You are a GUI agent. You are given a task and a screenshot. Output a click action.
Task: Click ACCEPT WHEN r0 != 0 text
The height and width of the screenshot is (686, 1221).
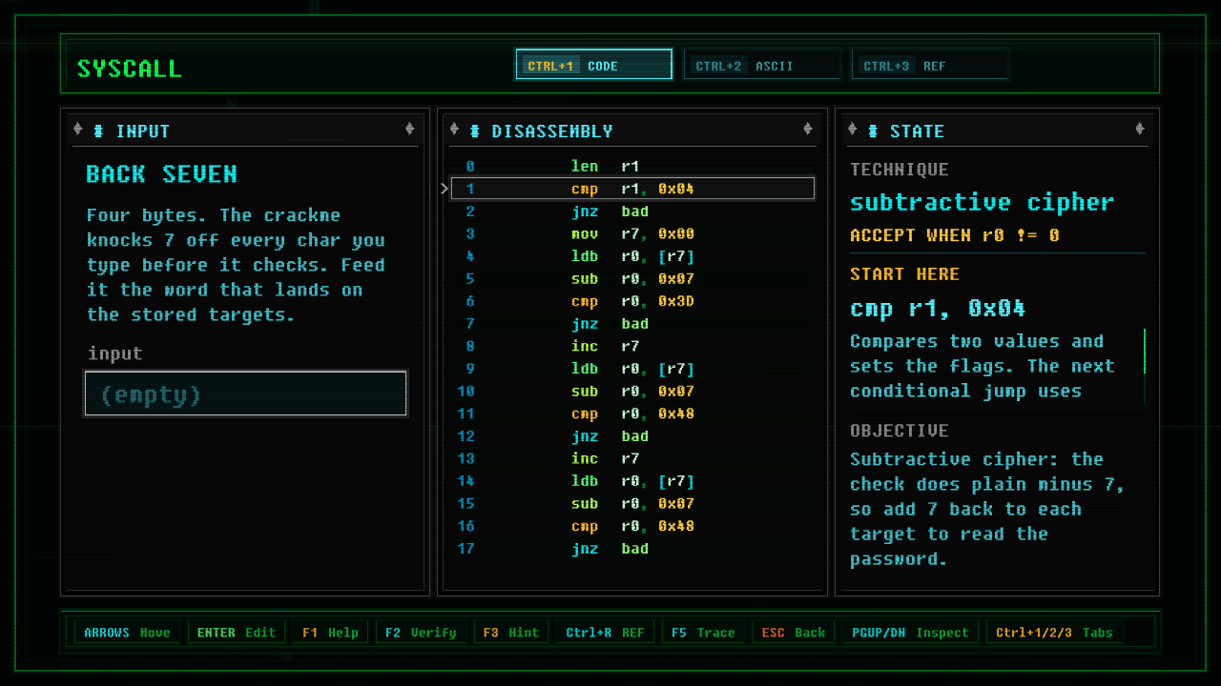954,235
